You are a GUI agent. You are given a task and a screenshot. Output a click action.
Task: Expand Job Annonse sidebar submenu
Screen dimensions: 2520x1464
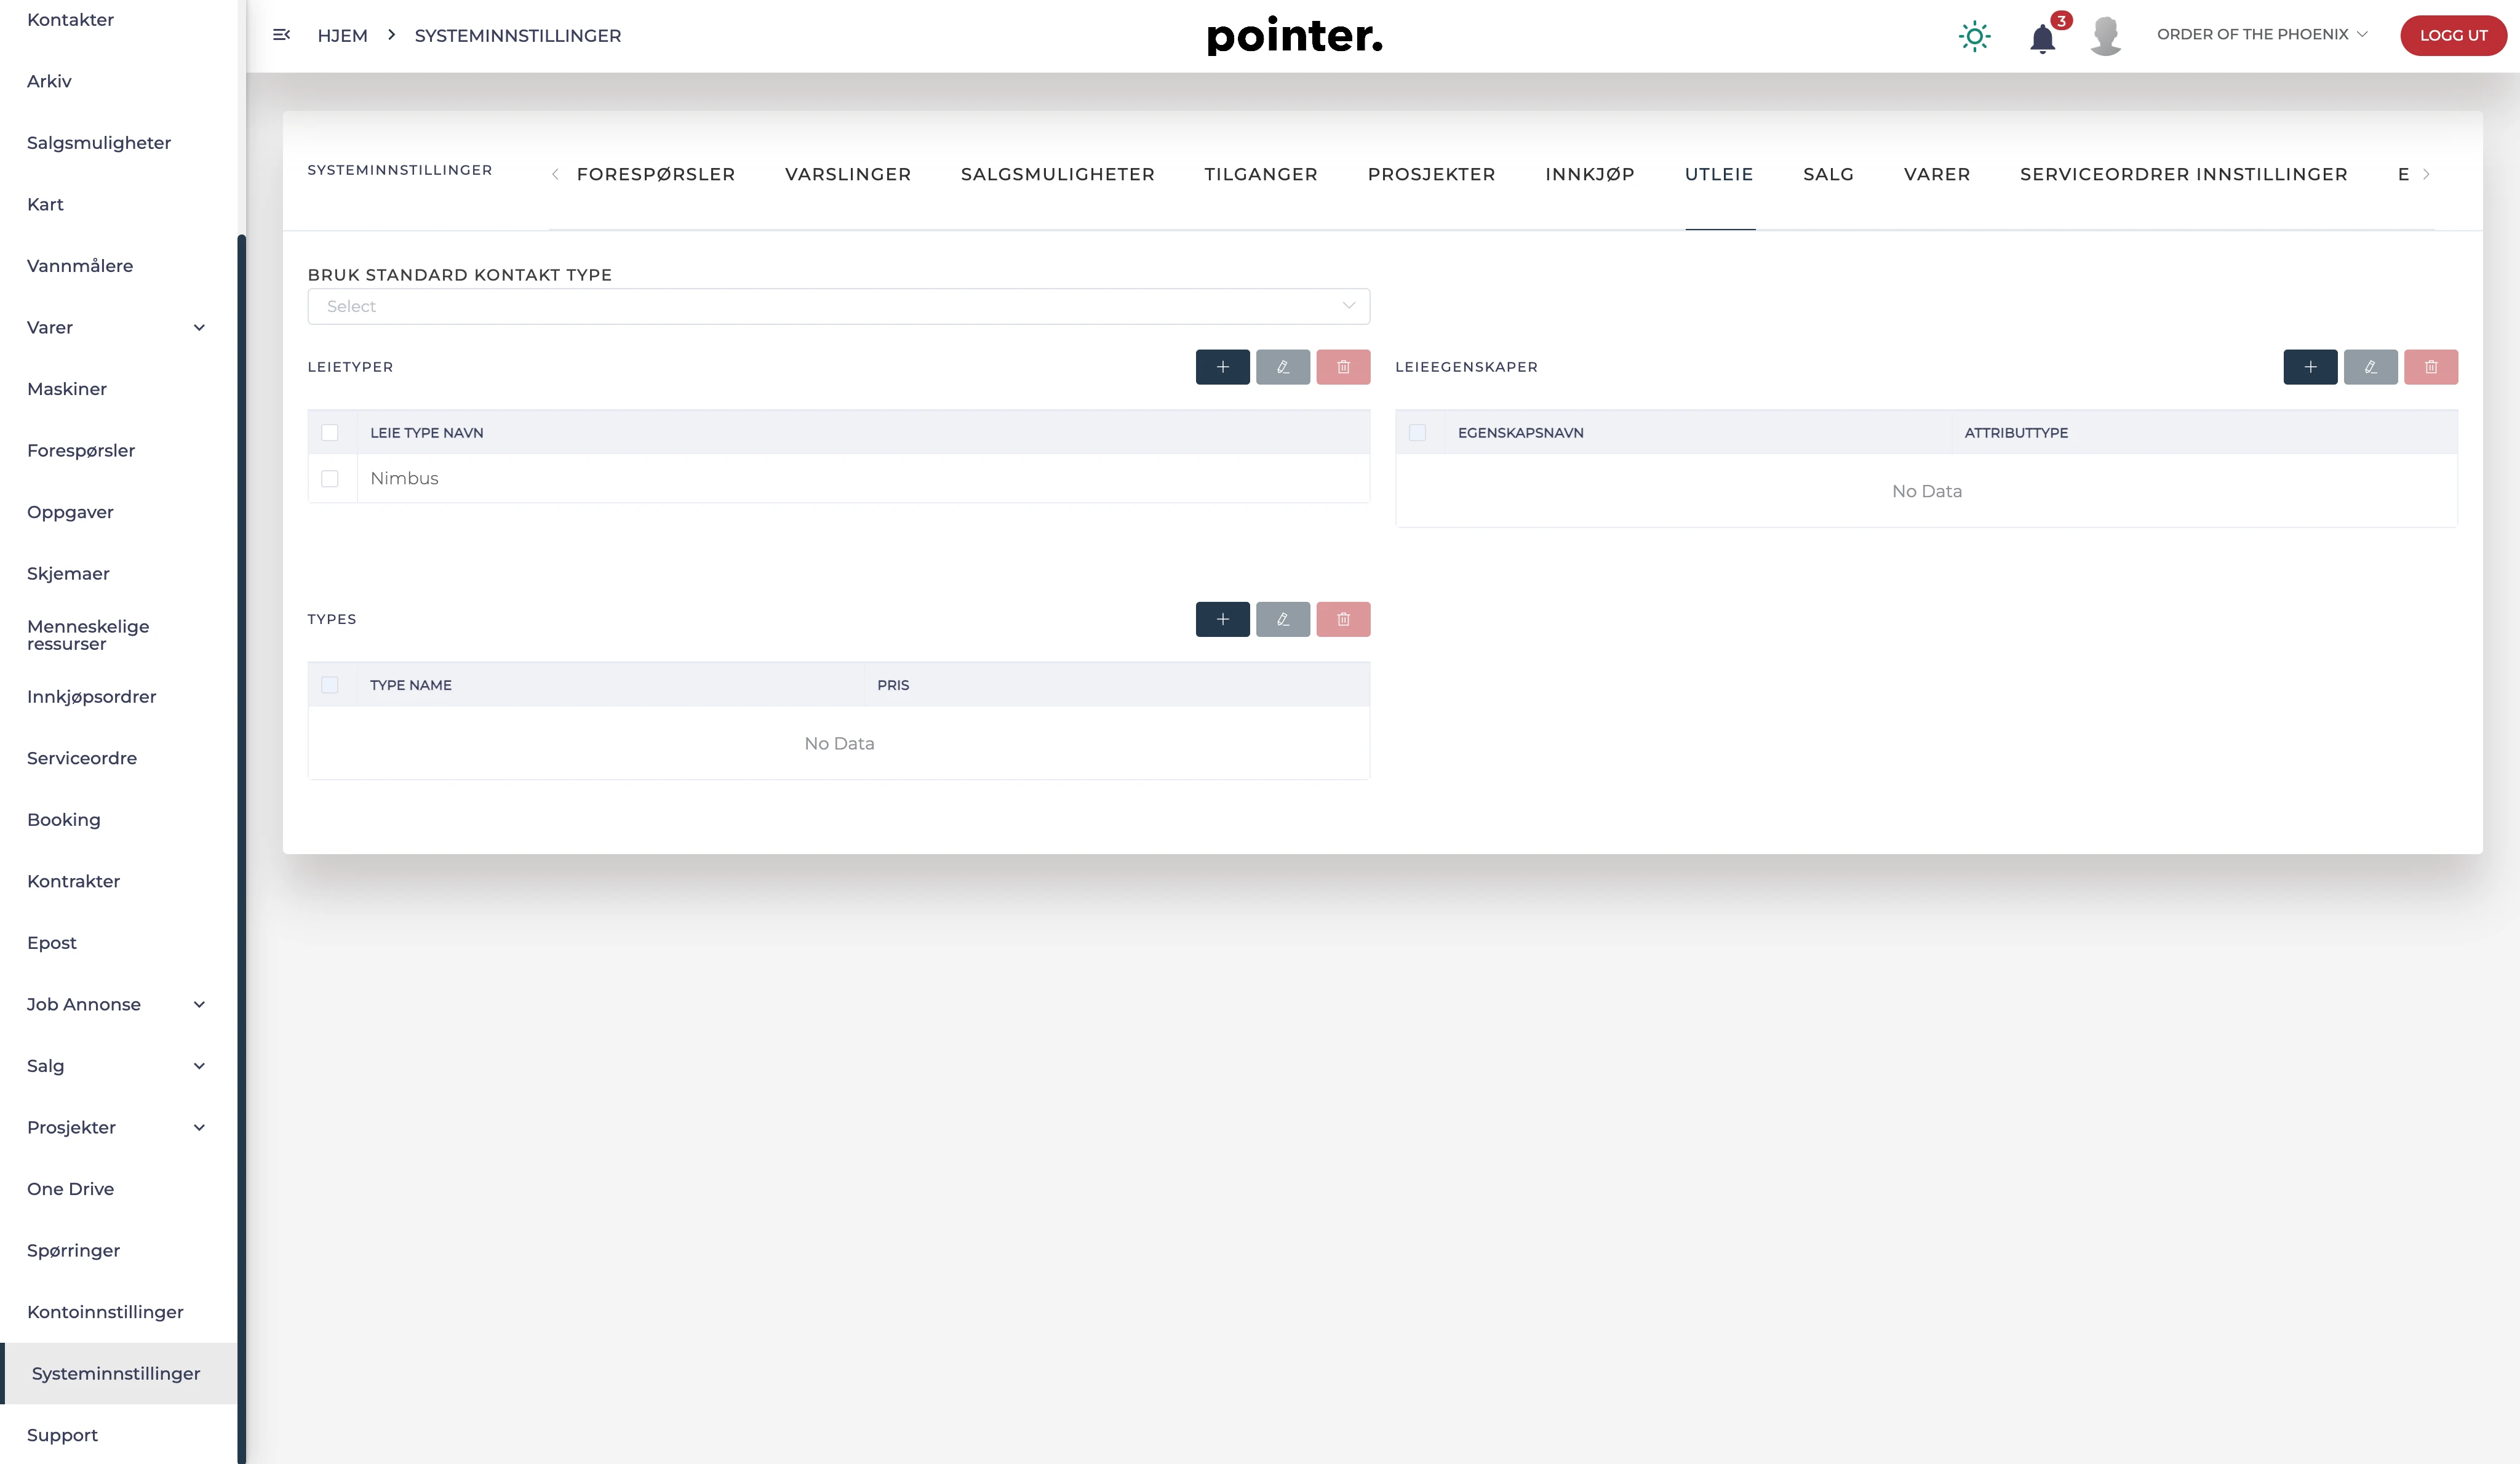point(199,1005)
